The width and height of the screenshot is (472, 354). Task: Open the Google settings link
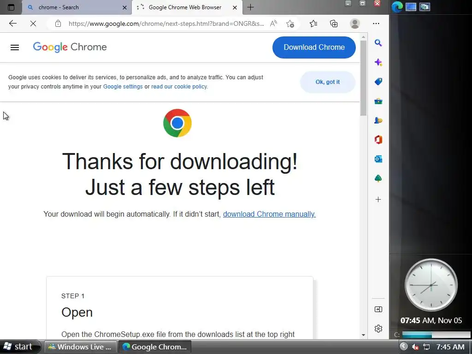123,87
